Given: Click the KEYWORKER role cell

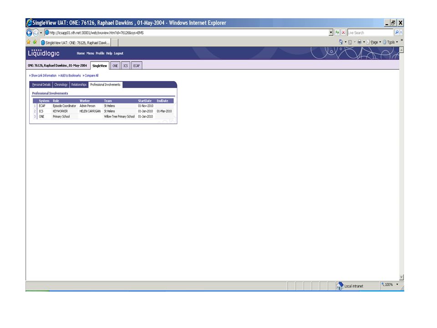Looking at the screenshot, I should click(60, 111).
